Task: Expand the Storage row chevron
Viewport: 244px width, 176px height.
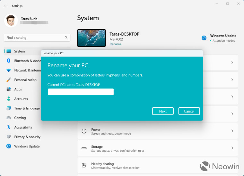Action: click(x=232, y=148)
